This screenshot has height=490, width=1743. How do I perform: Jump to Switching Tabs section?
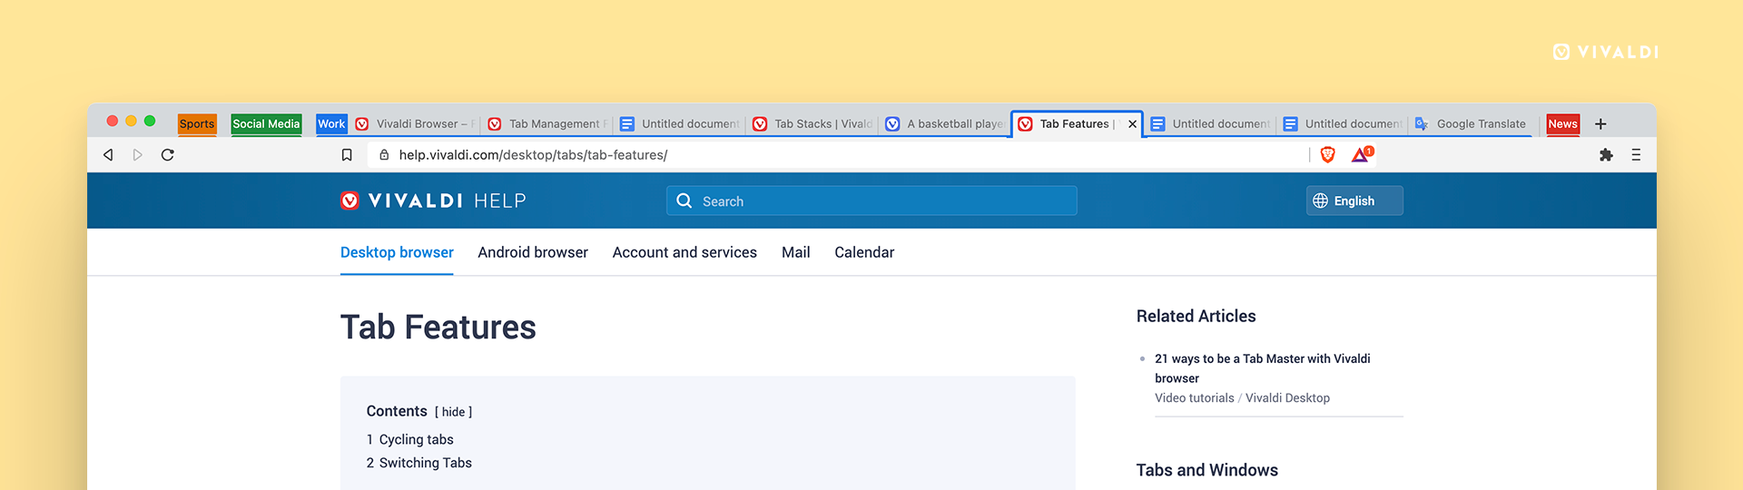coord(425,463)
